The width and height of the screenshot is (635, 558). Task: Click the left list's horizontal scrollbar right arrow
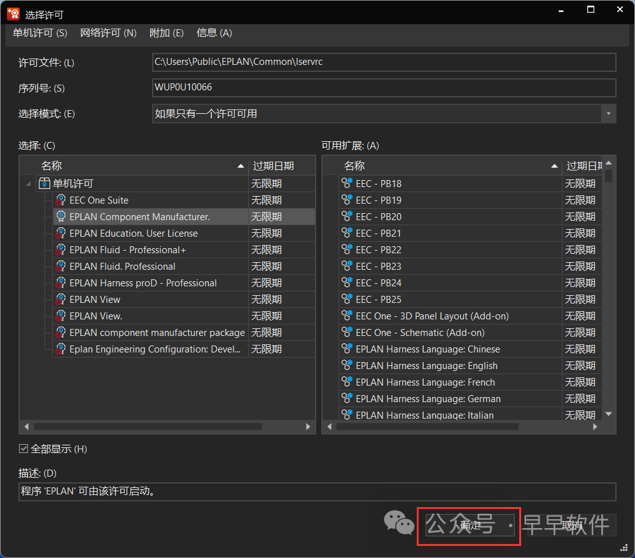pyautogui.click(x=308, y=427)
